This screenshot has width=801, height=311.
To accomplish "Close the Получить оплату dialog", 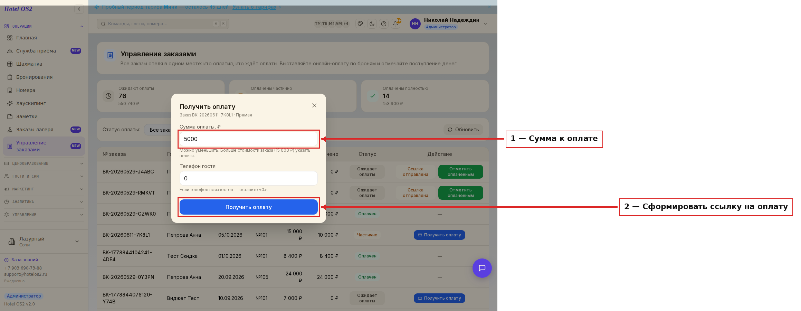I will [314, 105].
